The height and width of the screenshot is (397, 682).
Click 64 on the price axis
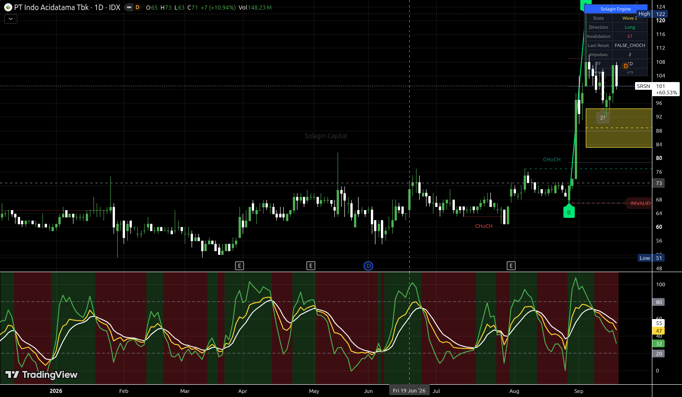click(659, 213)
